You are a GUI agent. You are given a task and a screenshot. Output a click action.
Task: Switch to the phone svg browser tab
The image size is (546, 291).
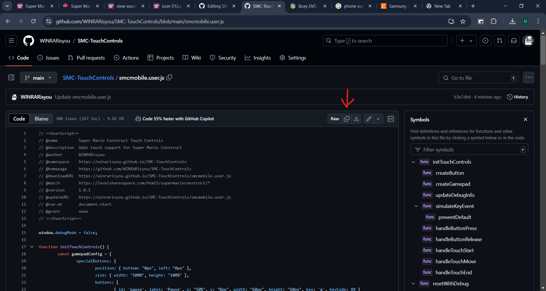pyautogui.click(x=354, y=6)
